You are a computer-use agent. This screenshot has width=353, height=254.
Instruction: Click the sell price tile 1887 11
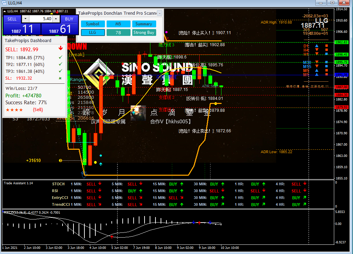pyautogui.click(x=22, y=29)
